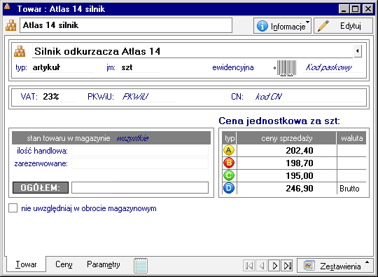Open the Zestawienia menu button
The height and width of the screenshot is (277, 378).
(x=335, y=266)
